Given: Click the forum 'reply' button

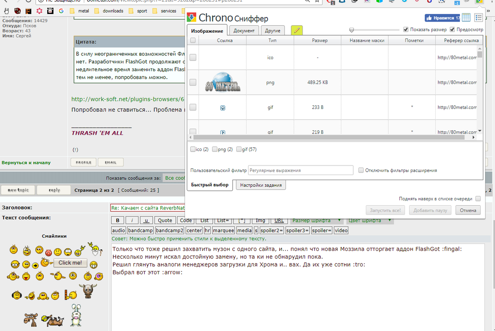Looking at the screenshot, I should pos(54,190).
